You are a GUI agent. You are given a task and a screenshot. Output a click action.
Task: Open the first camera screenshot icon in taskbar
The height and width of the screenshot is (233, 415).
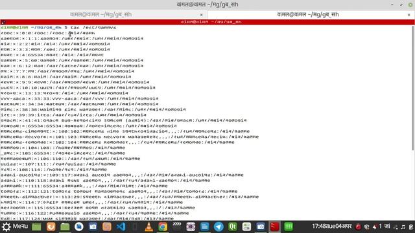93,227
